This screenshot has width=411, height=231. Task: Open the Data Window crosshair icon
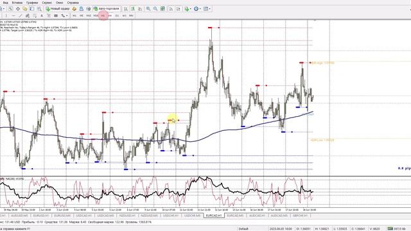[18, 8]
